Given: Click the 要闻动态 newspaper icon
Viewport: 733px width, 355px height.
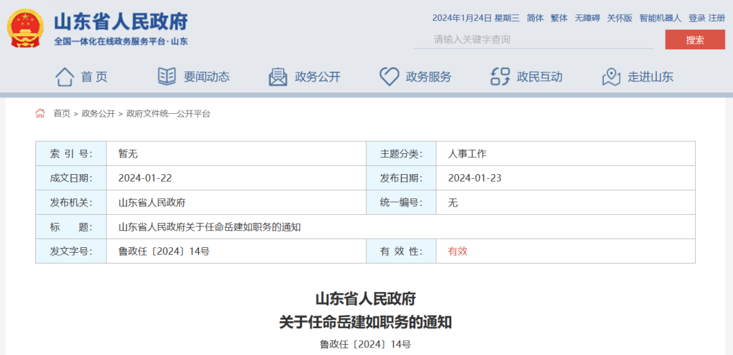Looking at the screenshot, I should pyautogui.click(x=166, y=77).
